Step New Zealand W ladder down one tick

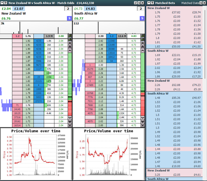click(x=70, y=117)
